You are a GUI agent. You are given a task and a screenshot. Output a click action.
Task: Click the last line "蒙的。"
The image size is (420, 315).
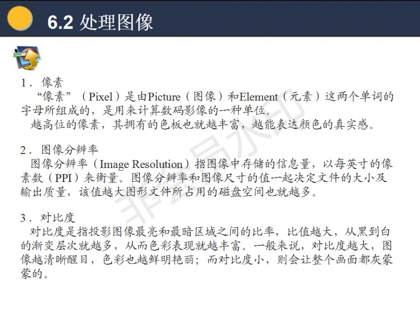pyautogui.click(x=35, y=273)
